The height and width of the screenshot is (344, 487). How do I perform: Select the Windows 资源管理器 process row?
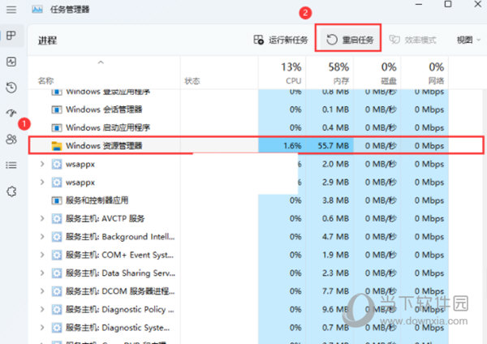click(x=256, y=145)
